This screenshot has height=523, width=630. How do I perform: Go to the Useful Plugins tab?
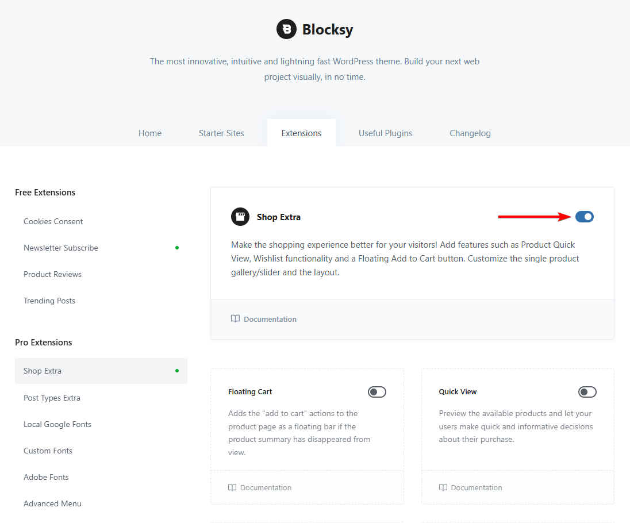385,133
